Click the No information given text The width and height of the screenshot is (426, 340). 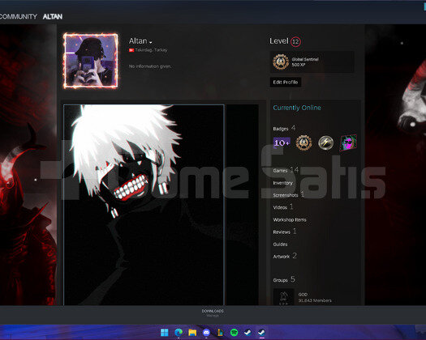pos(150,66)
